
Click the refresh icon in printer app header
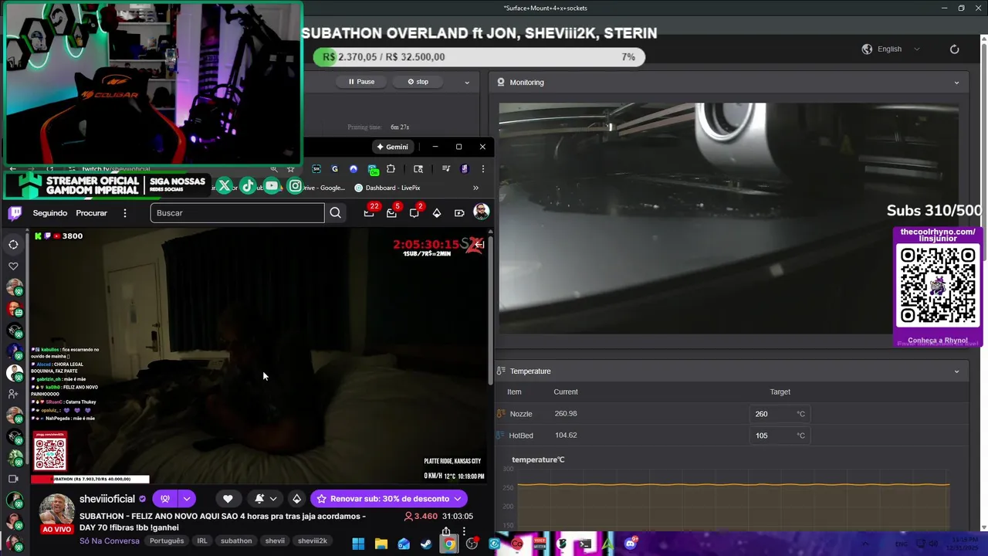(954, 49)
